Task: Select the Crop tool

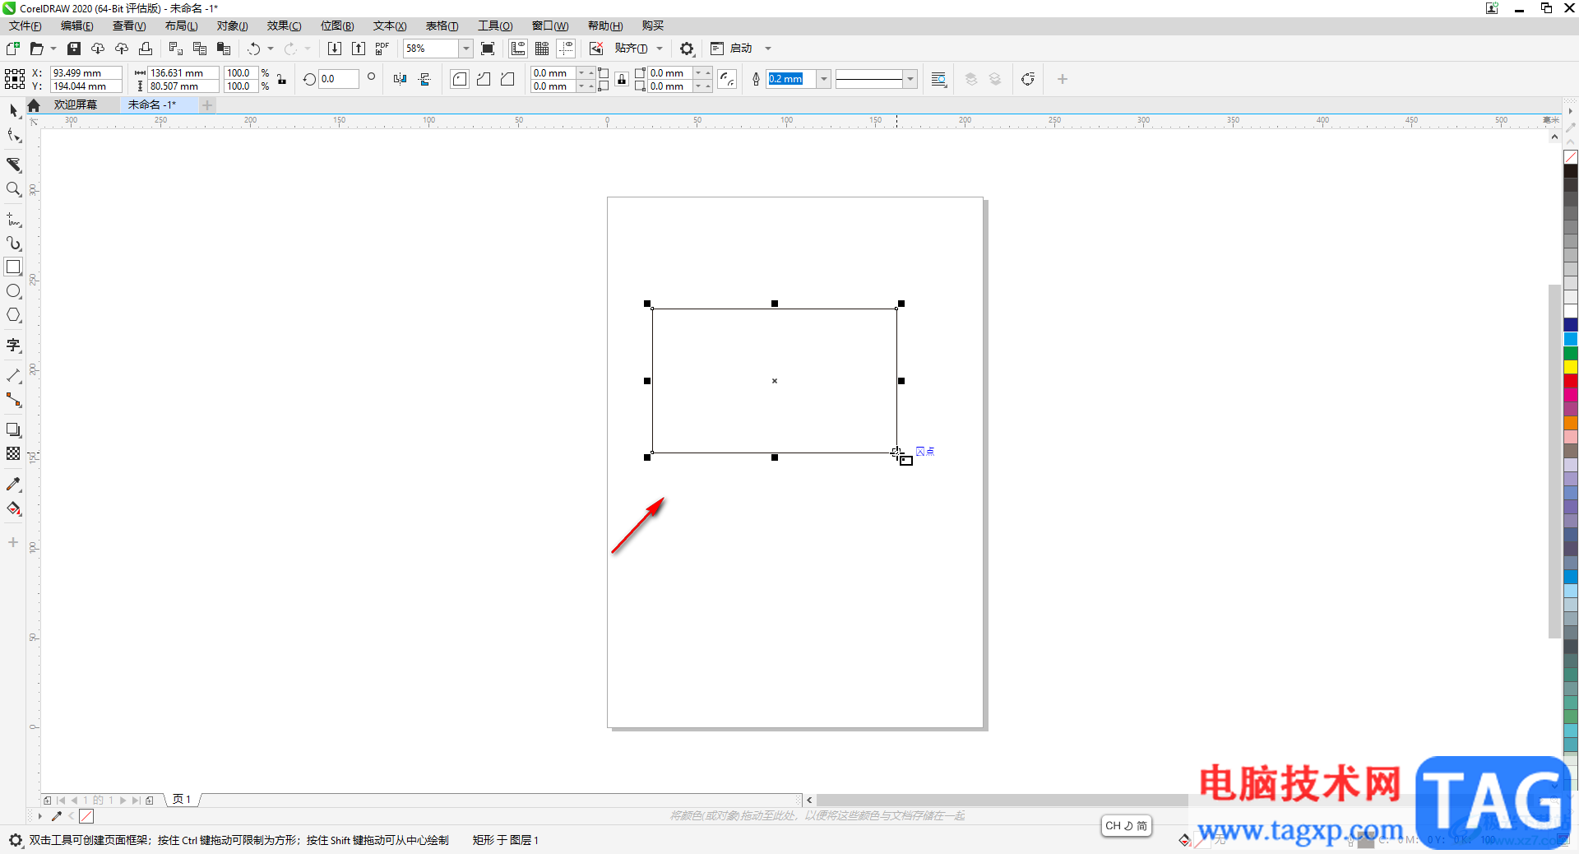Action: click(13, 165)
